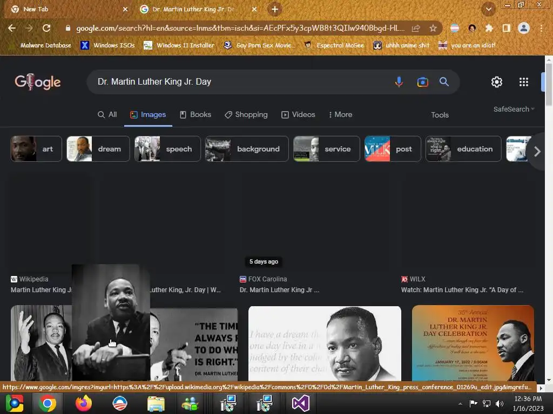Screen dimensions: 553x414
Task: Open the Chrome profile avatar
Action: pos(524,28)
